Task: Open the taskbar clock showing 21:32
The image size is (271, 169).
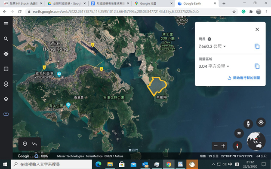Action: (x=250, y=164)
